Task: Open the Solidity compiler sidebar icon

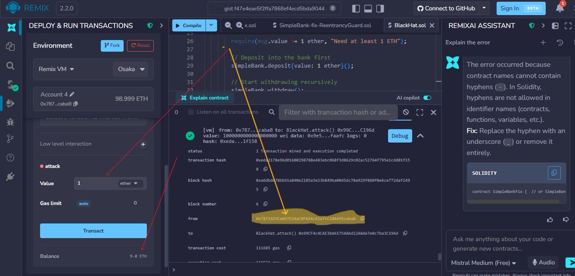Action: 11,85
